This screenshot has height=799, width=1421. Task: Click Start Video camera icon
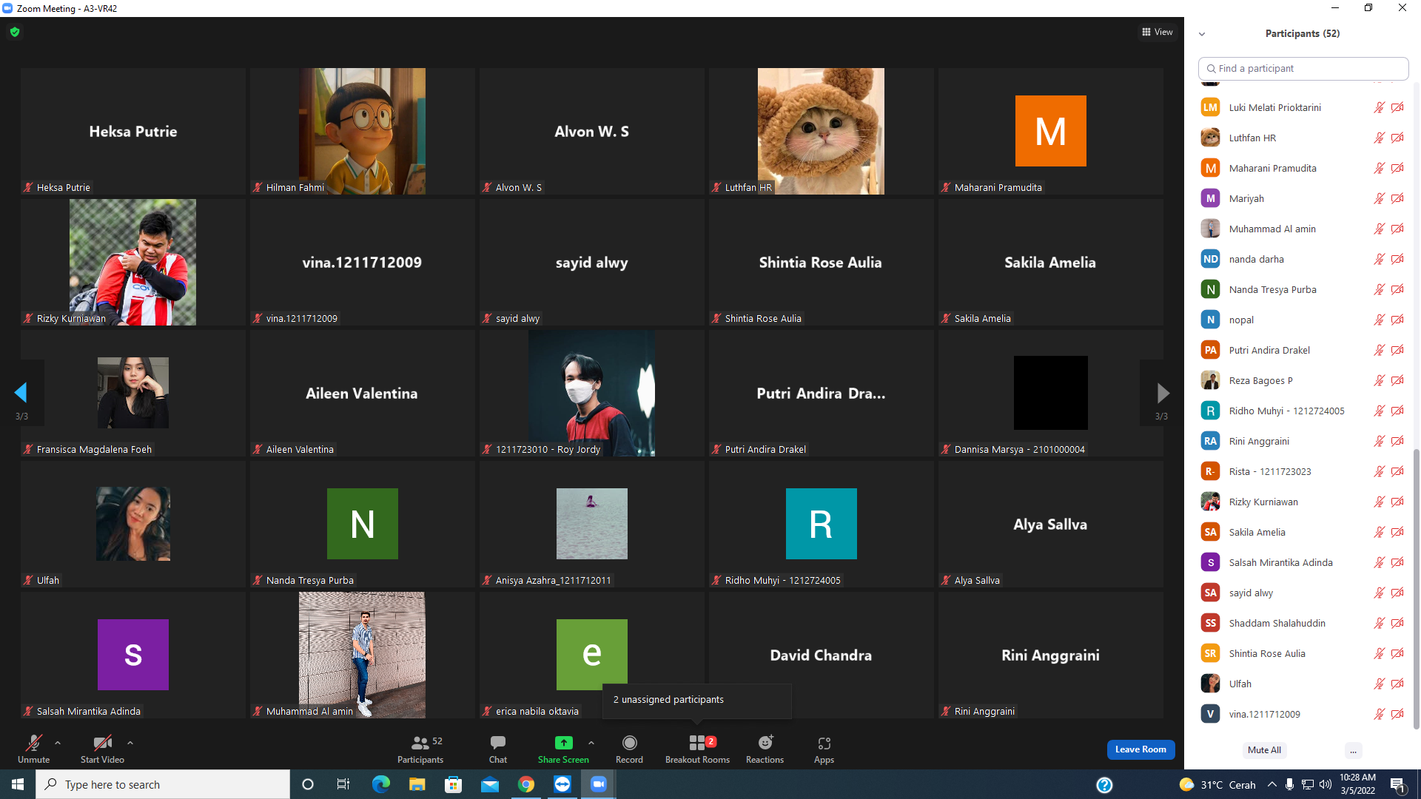coord(102,743)
